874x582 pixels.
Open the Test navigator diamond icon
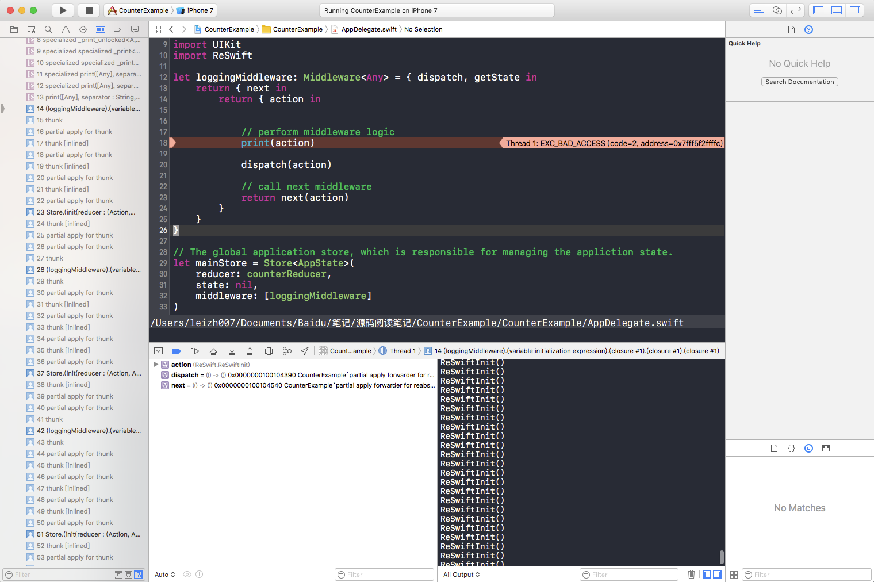click(x=83, y=29)
